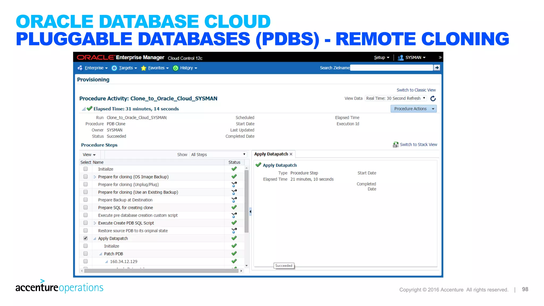Viewport: 544px width, 306px height.
Task: Click the scroll down arrow of steps list
Action: pyautogui.click(x=246, y=266)
